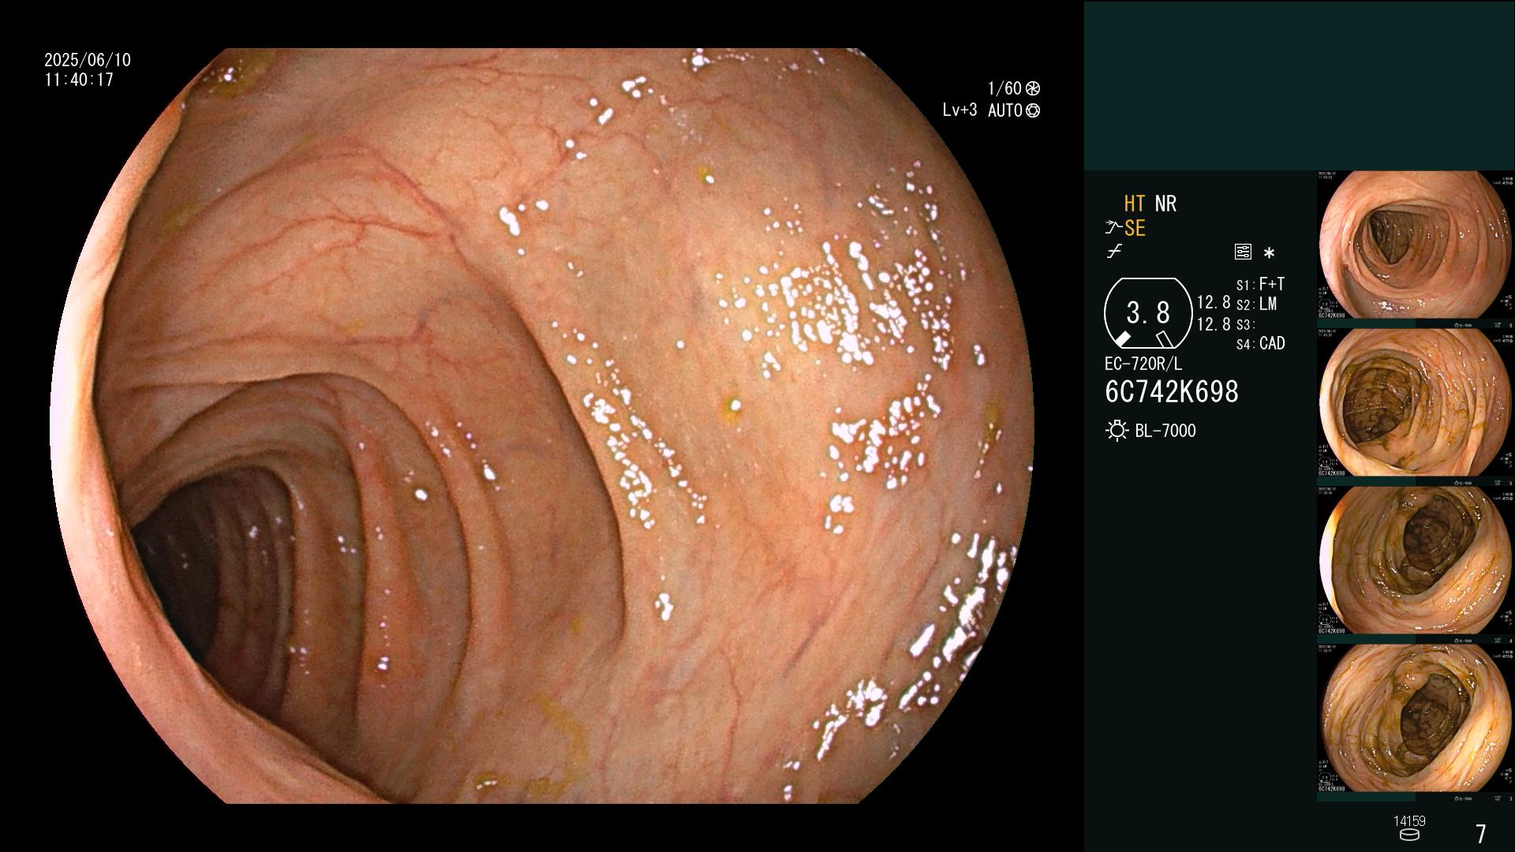Click the Lv+3 brightness level
Image resolution: width=1515 pixels, height=852 pixels.
pos(959,110)
